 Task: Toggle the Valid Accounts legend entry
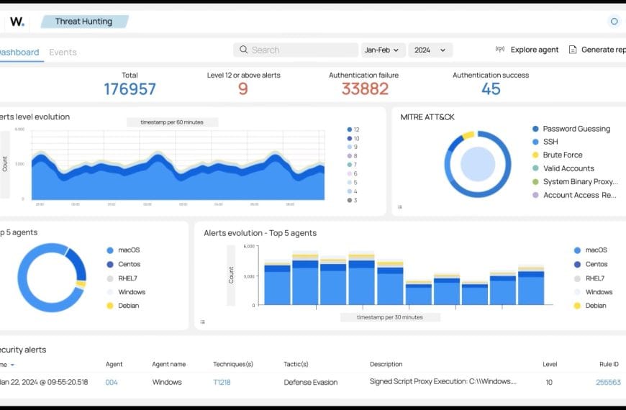[563, 168]
